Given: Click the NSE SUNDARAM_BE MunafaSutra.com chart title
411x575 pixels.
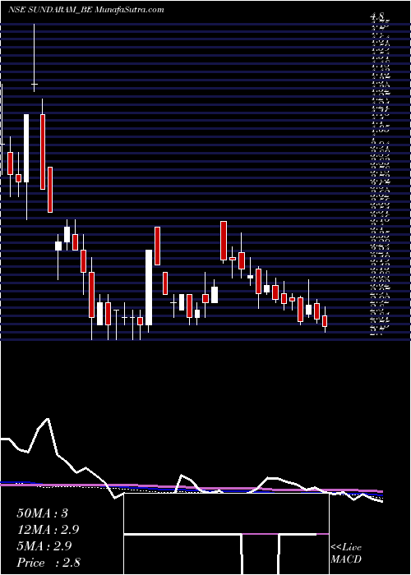Looking at the screenshot, I should click(x=85, y=10).
